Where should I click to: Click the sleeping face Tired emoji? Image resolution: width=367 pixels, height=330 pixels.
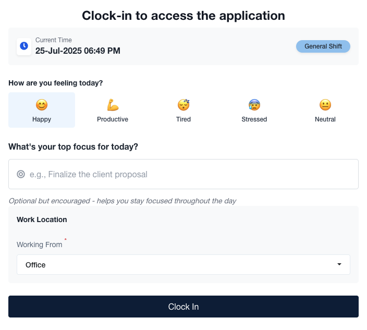184,105
